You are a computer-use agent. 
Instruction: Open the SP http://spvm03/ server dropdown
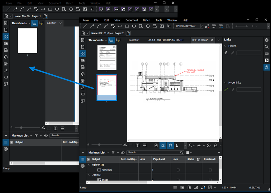(201, 26)
